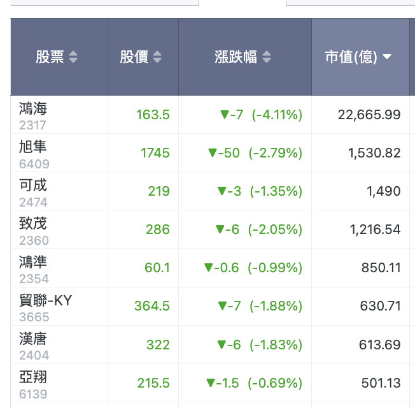Click the 股價 column sort arrows icon
Screen dimensions: 415x408
click(x=157, y=57)
